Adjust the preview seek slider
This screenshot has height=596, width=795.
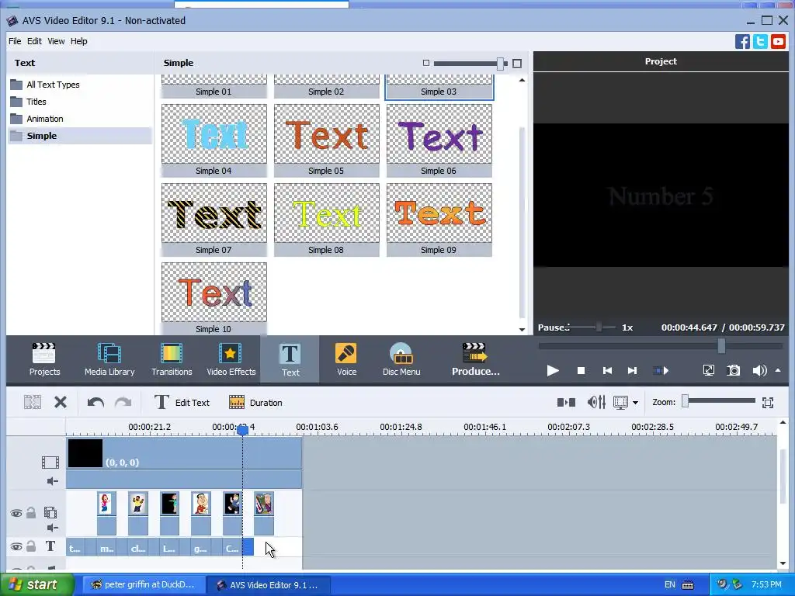[x=721, y=346]
